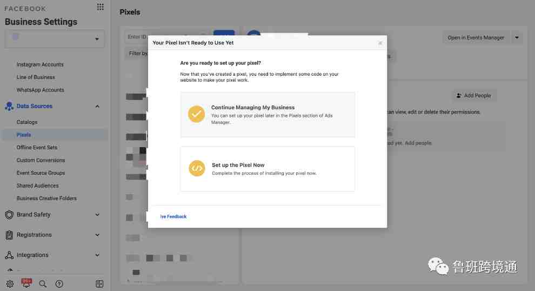535x291 pixels.
Task: Choose Continue Managing My Business option
Action: [x=267, y=115]
